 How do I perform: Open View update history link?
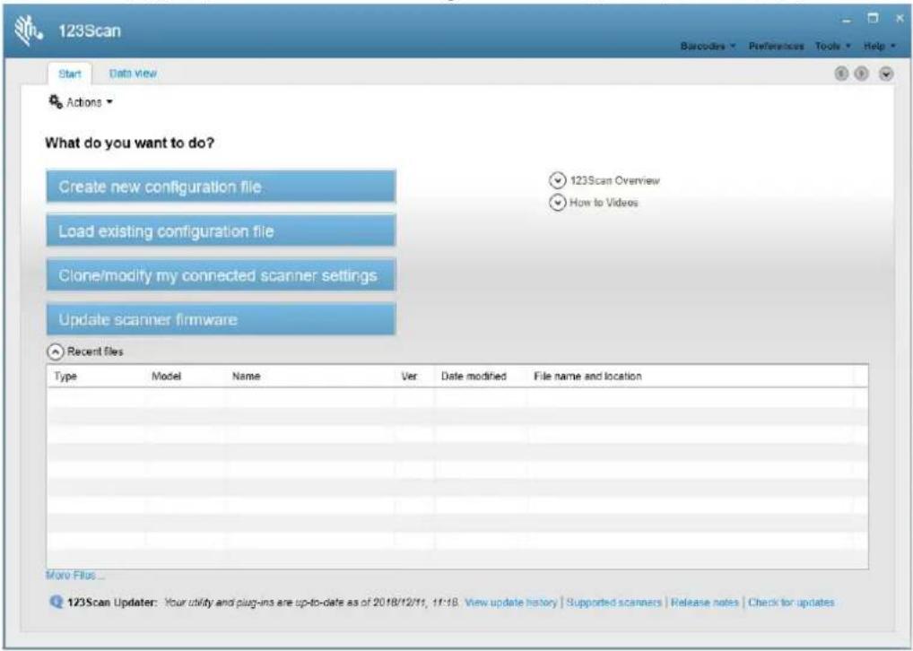[x=510, y=603]
